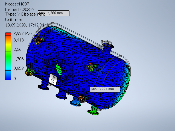175x131 pixels.
Task: Click the 'Elements:20356' text
Action: [x=19, y=10]
